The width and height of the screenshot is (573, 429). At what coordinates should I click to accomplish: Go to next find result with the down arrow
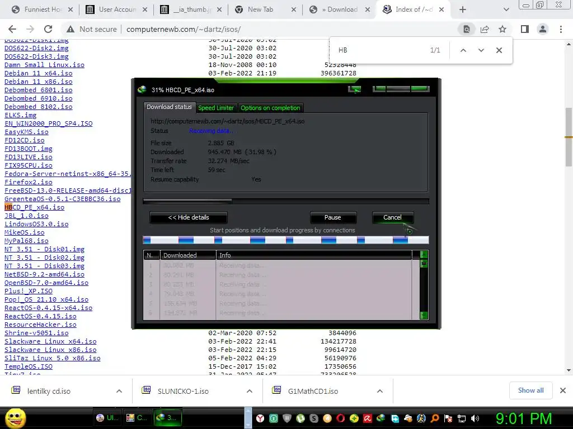click(481, 50)
